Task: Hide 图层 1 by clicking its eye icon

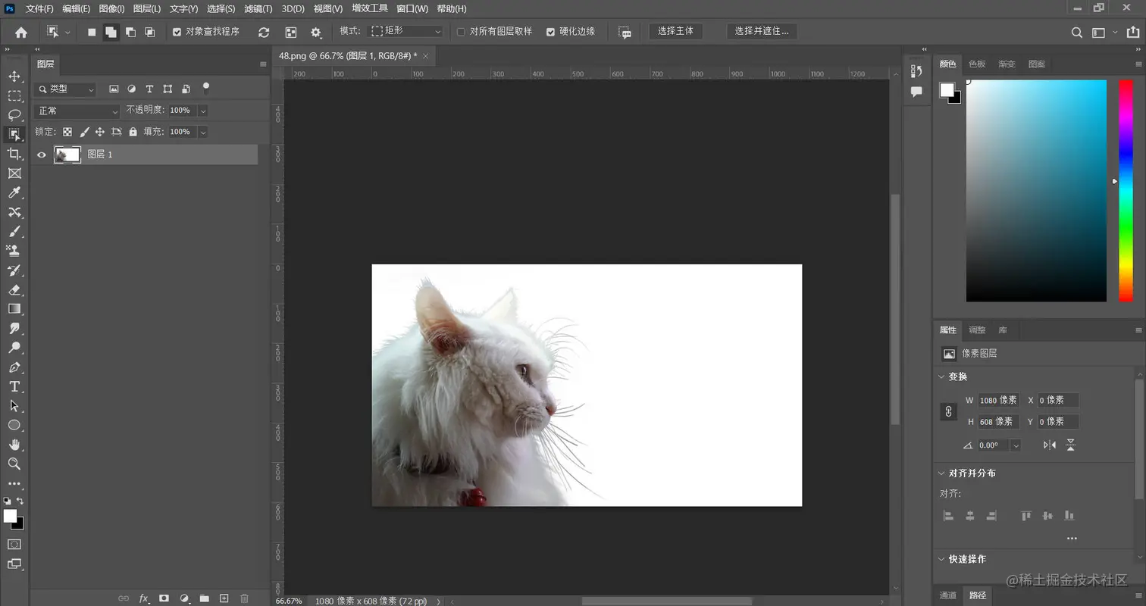Action: 42,154
